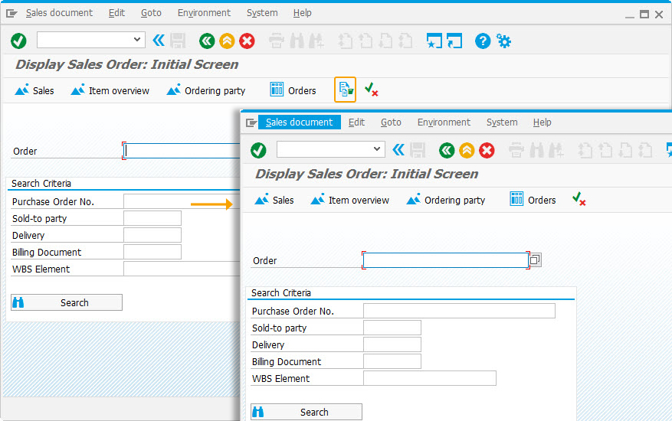Click Item overview button in back window
Image resolution: width=672 pixels, height=421 pixels.
click(x=110, y=90)
